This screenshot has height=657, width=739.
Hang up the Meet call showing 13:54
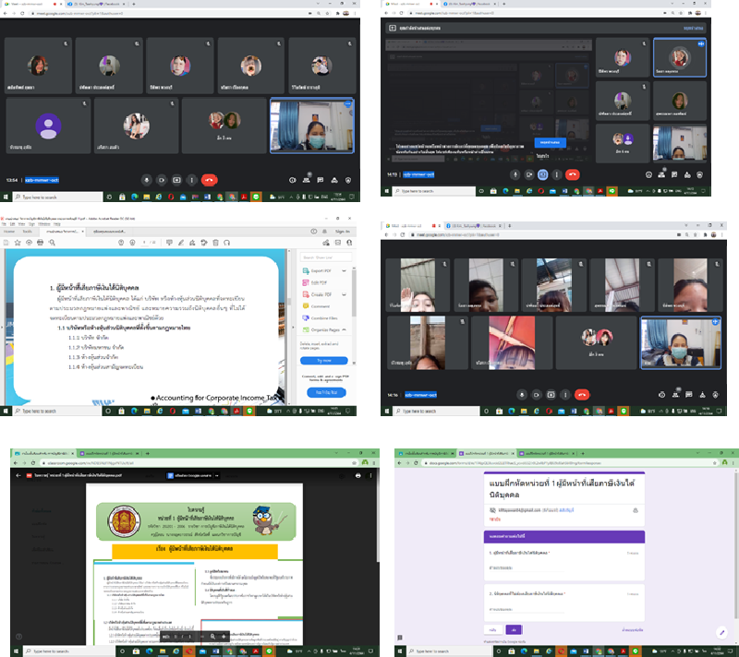pyautogui.click(x=209, y=180)
